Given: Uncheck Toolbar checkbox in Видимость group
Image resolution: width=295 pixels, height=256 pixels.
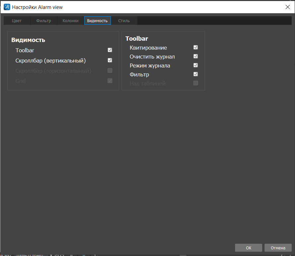Looking at the screenshot, I should (x=110, y=50).
